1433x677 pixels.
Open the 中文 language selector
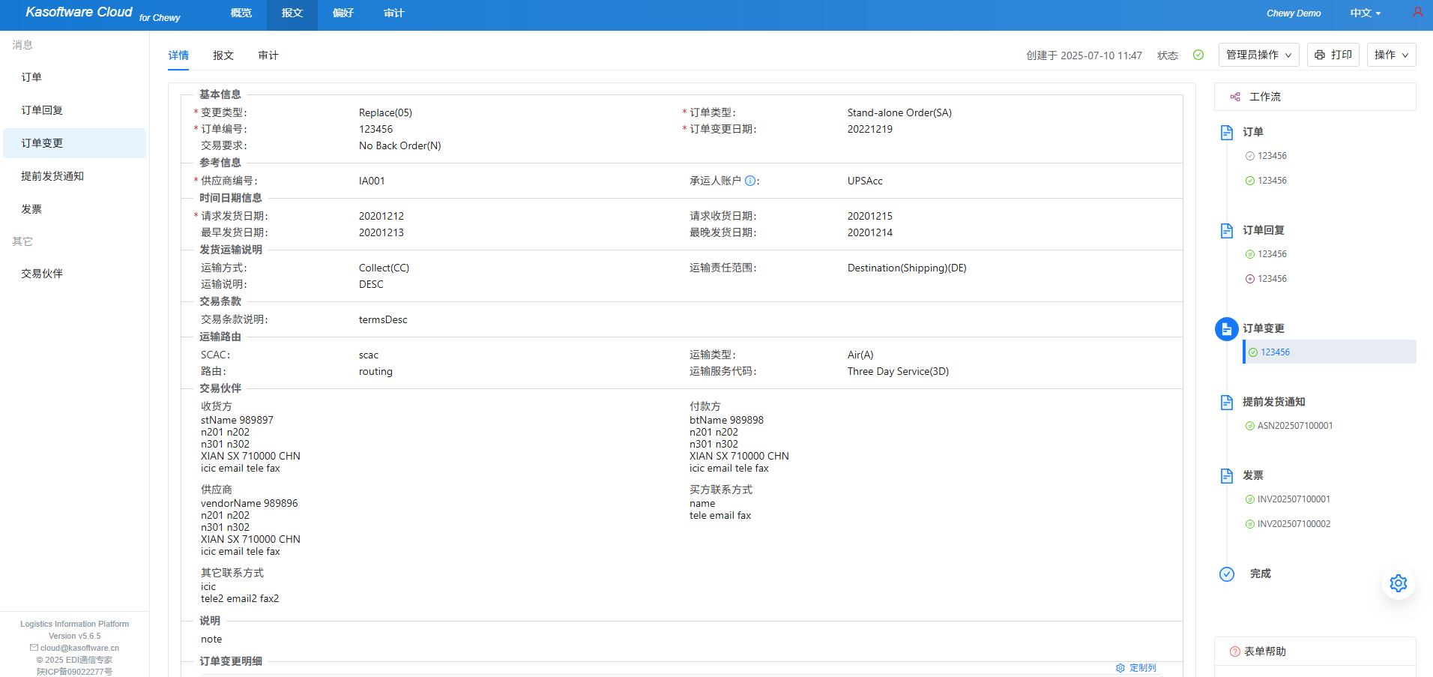coord(1365,13)
